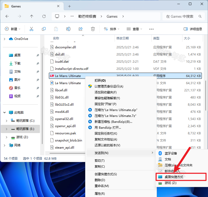Click the Type column header
The image size is (208, 197).
156,38
